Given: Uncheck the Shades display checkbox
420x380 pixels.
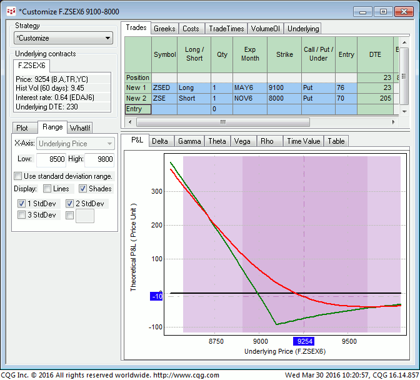Looking at the screenshot, I should [x=82, y=189].
